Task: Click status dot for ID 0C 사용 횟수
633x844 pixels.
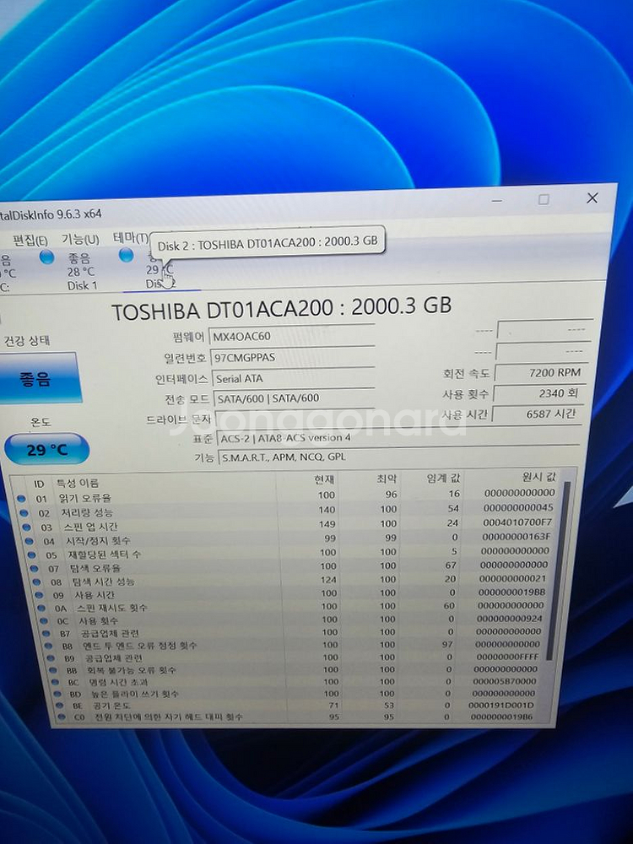Action: [x=44, y=620]
